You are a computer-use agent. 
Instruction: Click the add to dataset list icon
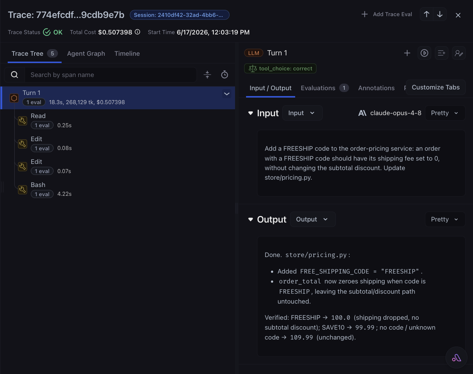(x=441, y=53)
